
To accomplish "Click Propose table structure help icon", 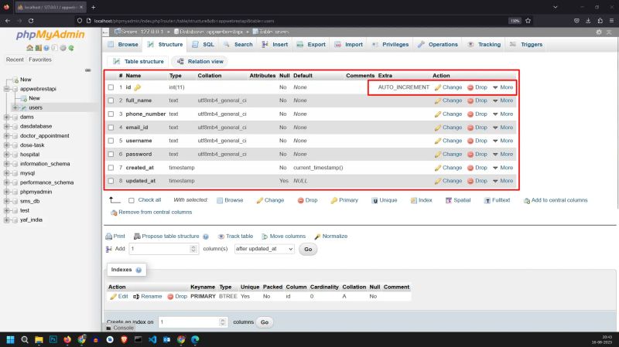I will (x=206, y=236).
